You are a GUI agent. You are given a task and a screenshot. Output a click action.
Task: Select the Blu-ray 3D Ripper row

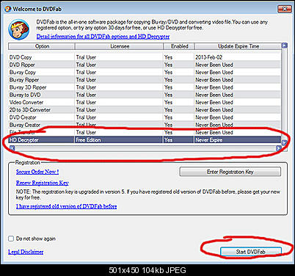tap(145, 87)
